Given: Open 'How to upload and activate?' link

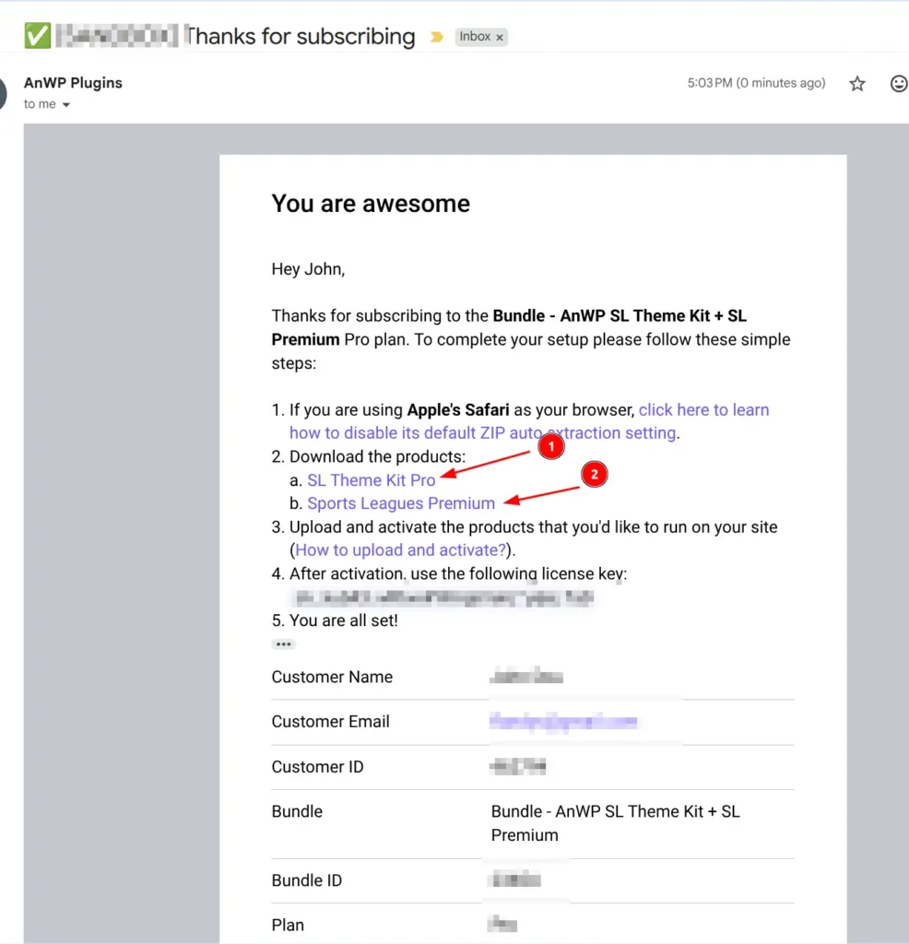Looking at the screenshot, I should click(x=400, y=550).
